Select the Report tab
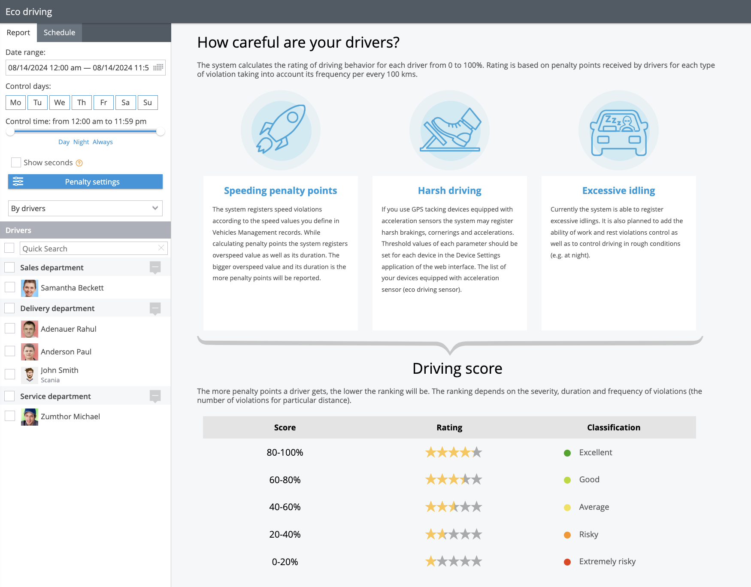The height and width of the screenshot is (587, 751). (x=18, y=33)
